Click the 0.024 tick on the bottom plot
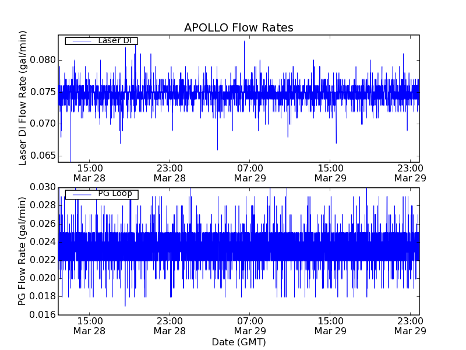466x350 pixels. click(x=42, y=242)
